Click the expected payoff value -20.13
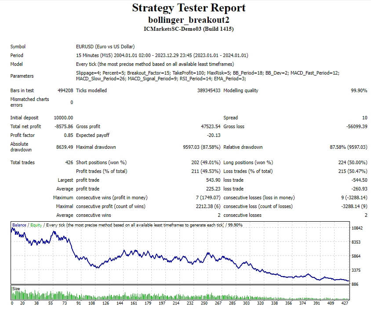The height and width of the screenshot is (309, 371). click(x=214, y=135)
